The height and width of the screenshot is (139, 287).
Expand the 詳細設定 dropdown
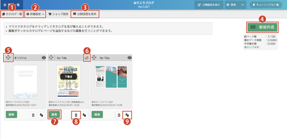pos(35,14)
